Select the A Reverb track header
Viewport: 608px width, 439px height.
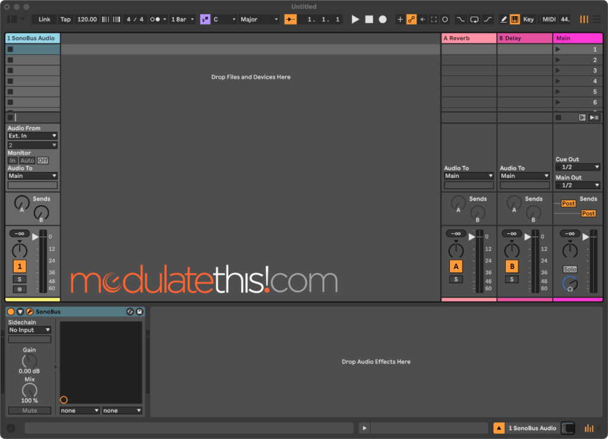coord(468,37)
